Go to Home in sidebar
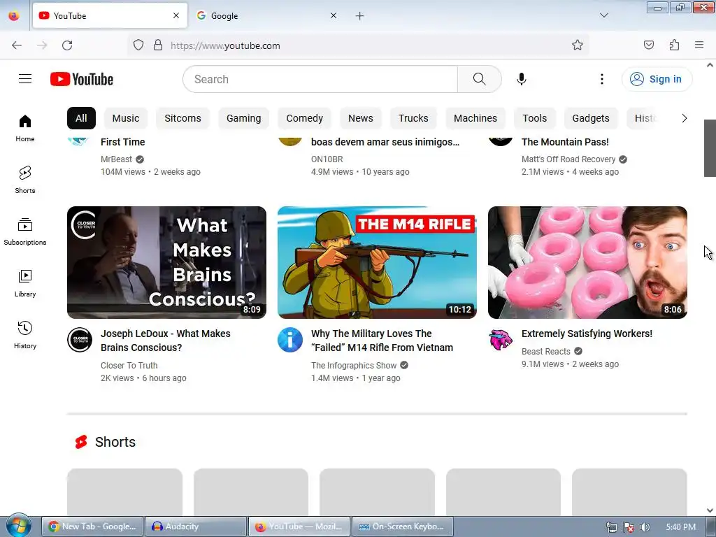716x537 pixels. [x=25, y=129]
